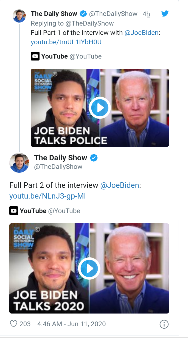This screenshot has height=338, width=188.
Task: Click verified badge beside the main tweet name
Action: [94, 158]
